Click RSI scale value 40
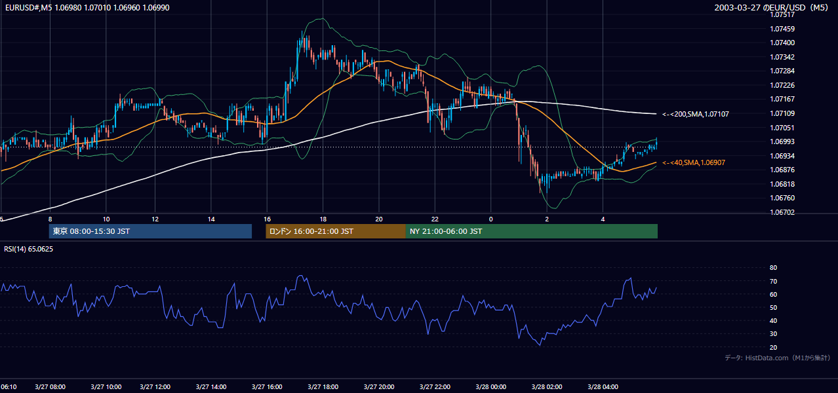 [x=773, y=320]
